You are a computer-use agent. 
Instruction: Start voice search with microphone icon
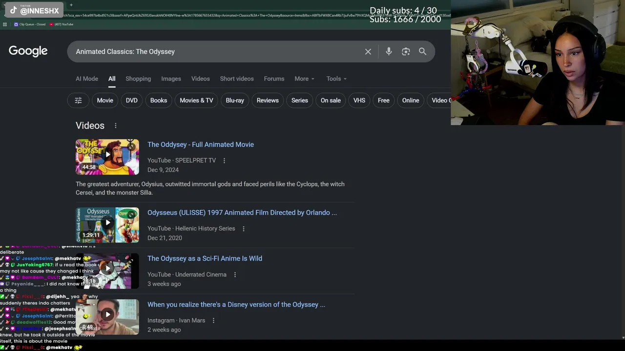tap(389, 52)
